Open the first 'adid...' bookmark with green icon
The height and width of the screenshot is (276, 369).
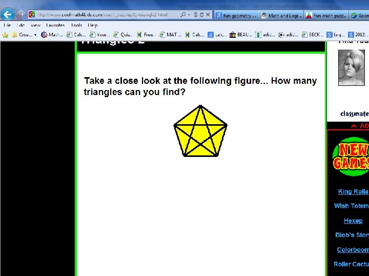(265, 35)
